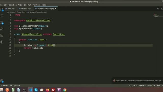Image resolution: width=163 pixels, height=92 pixels.
Task: Open the Run and Debug view
Action: [x=2, y=29]
